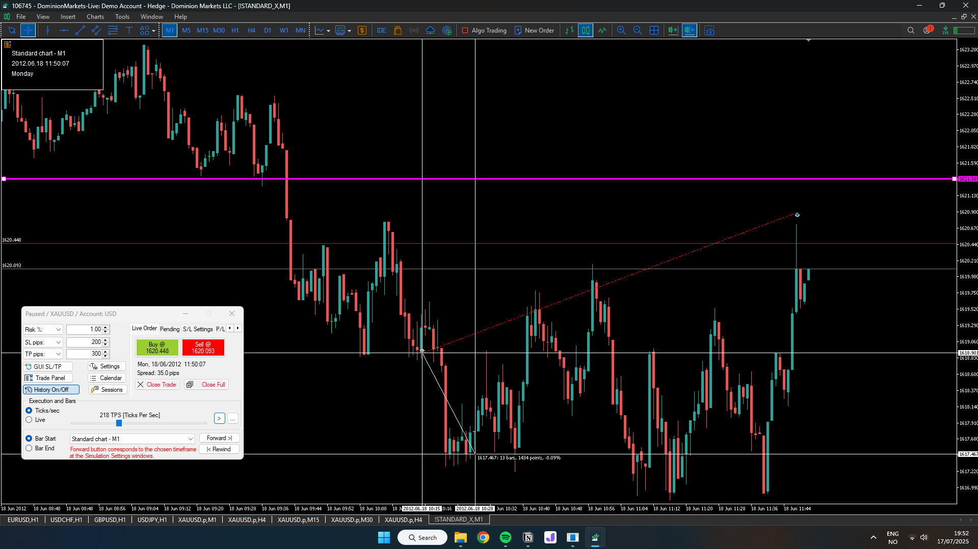Open the Market shopping bag icon
Image resolution: width=978 pixels, height=549 pixels.
pyautogui.click(x=398, y=31)
